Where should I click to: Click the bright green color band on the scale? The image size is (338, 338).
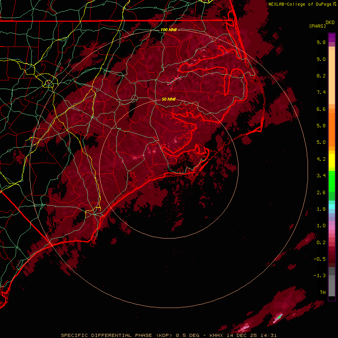332,181
